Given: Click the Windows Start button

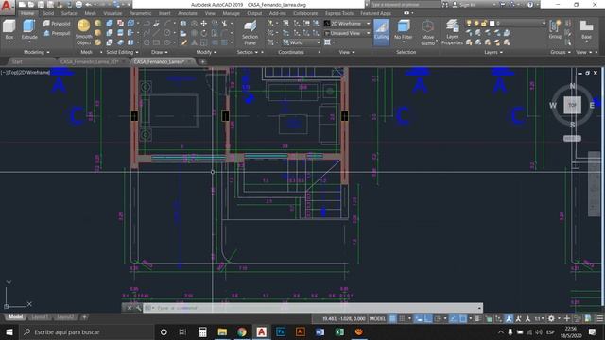Looking at the screenshot, I should tap(9, 331).
